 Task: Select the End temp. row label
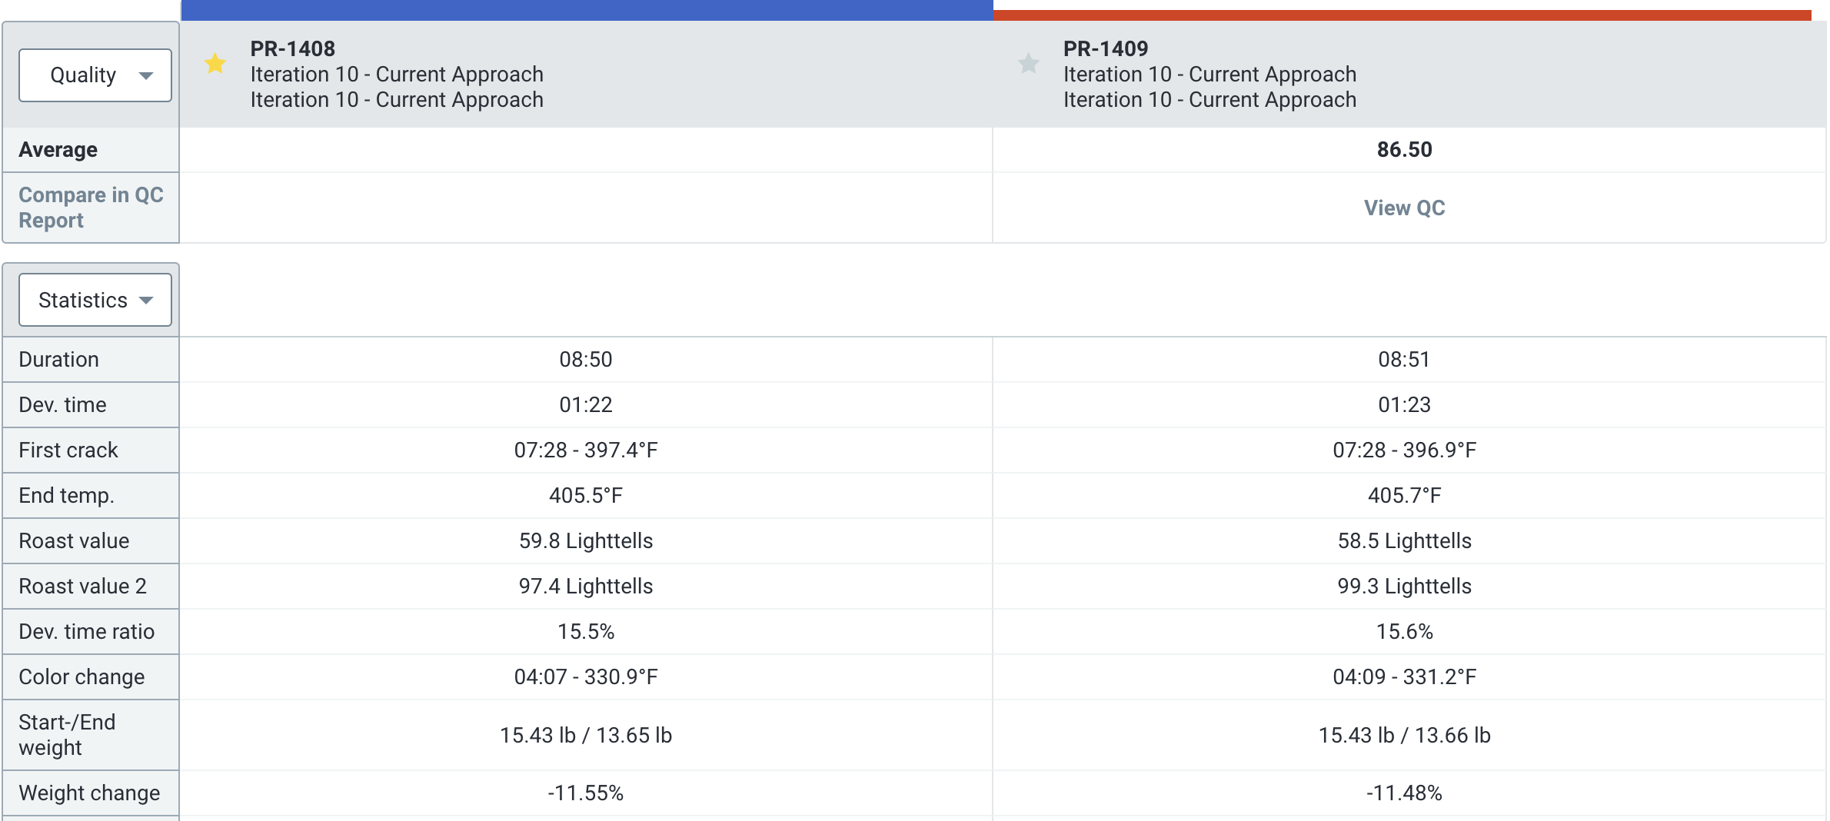pyautogui.click(x=67, y=496)
